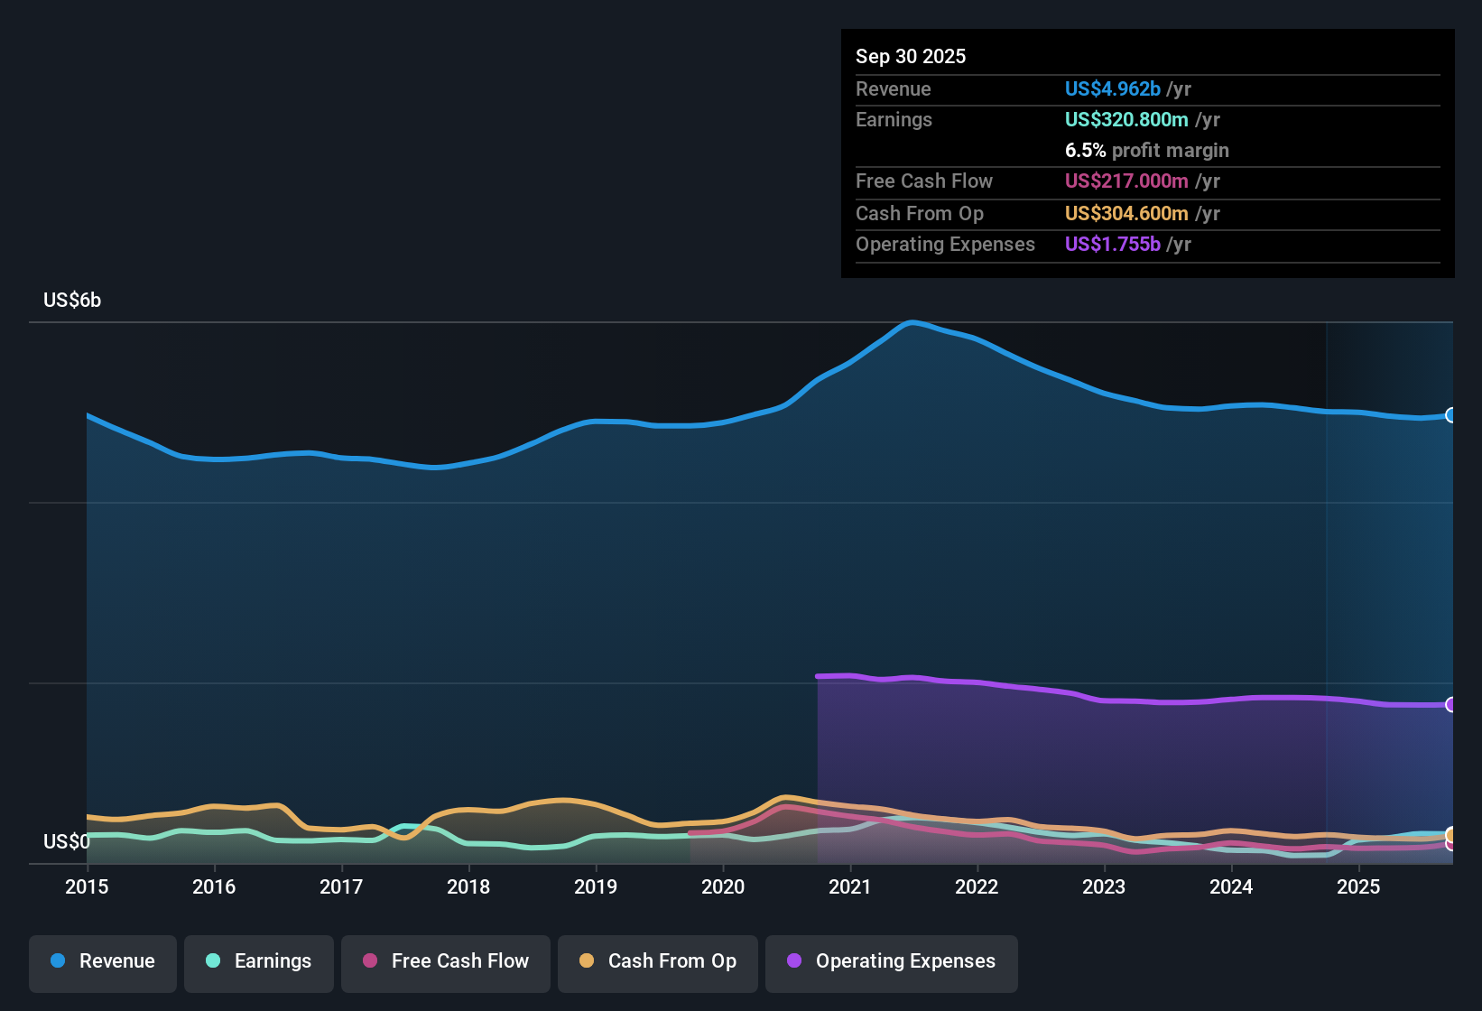Open the US$4.962b Revenue value
Image resolution: width=1482 pixels, height=1011 pixels.
1112,88
